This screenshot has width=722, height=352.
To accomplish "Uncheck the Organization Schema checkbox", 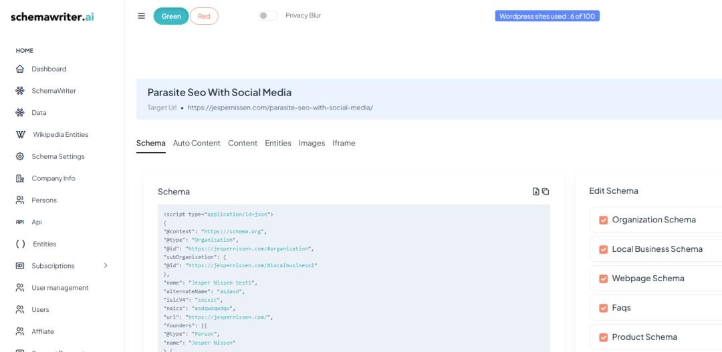I will pos(603,220).
